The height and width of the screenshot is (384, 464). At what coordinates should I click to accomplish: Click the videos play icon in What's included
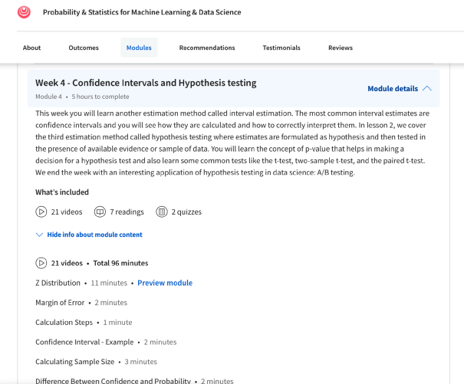(41, 212)
